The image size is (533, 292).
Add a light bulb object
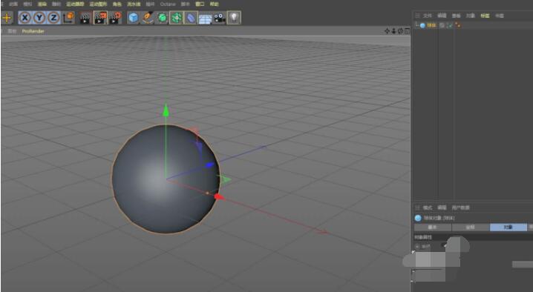(234, 18)
